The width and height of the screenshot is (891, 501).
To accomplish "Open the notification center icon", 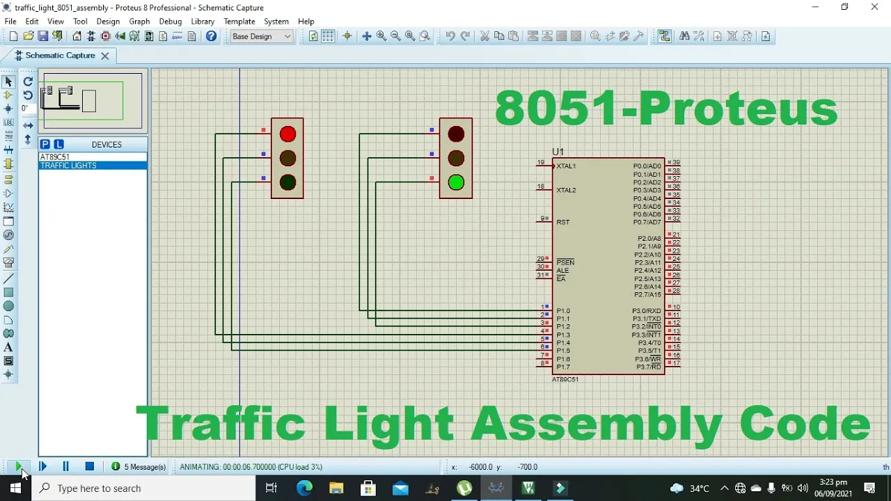I will tap(869, 488).
